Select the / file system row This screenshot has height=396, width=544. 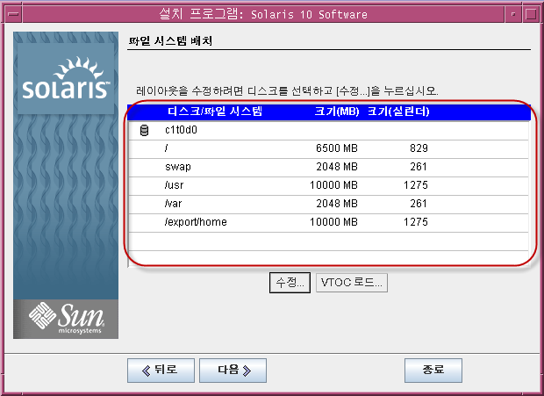click(328, 149)
